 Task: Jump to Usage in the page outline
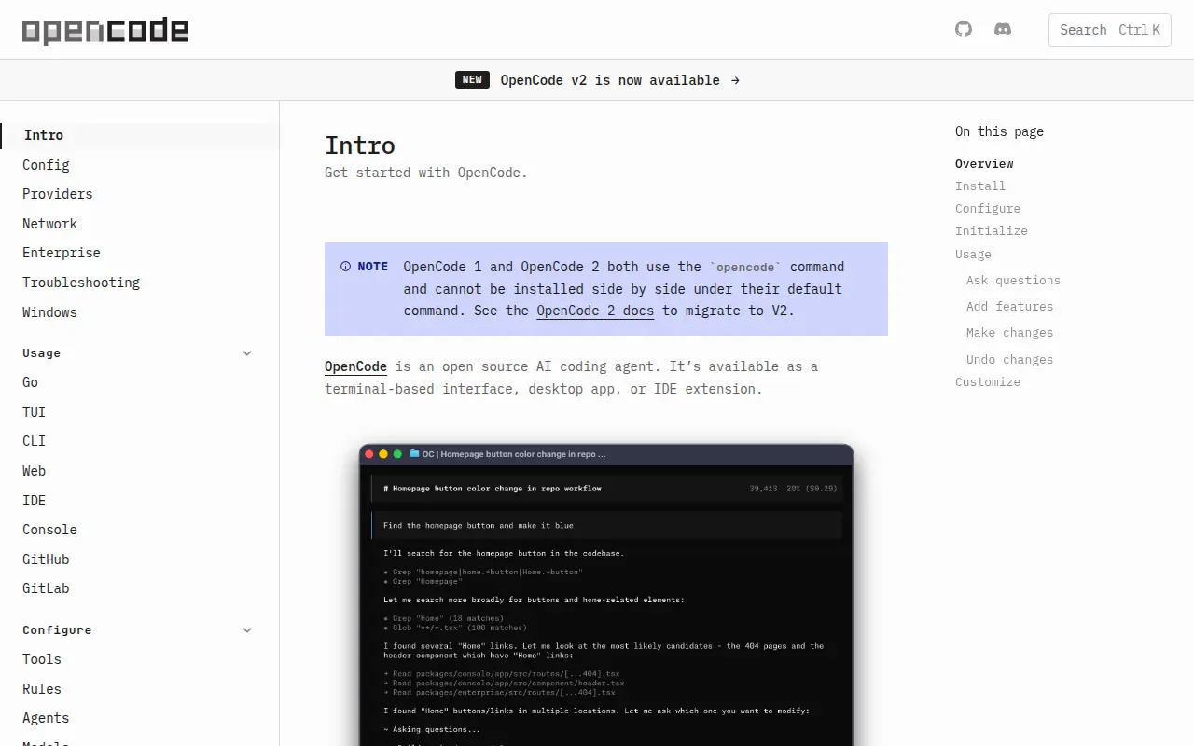(973, 254)
